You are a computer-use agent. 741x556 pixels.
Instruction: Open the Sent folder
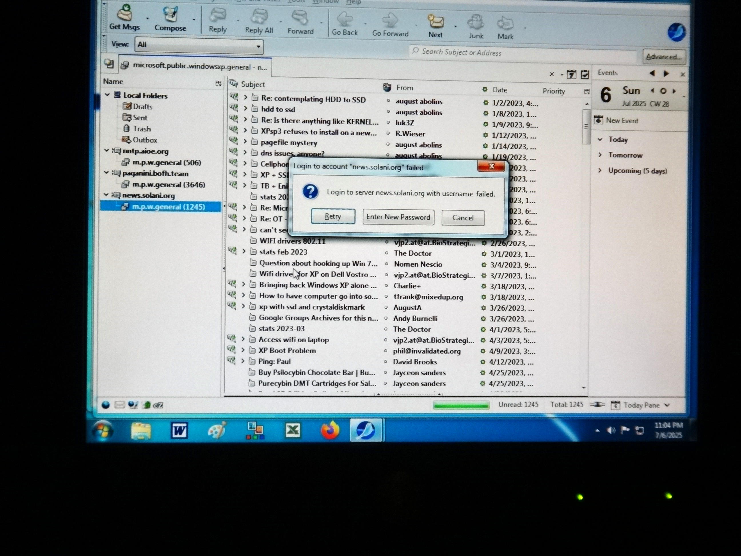(x=135, y=118)
